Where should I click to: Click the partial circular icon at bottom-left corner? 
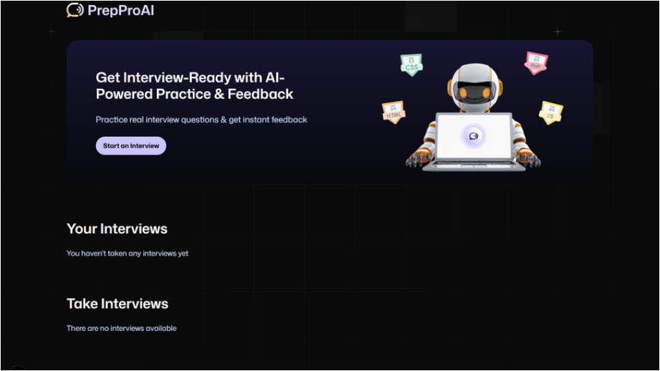click(x=18, y=368)
